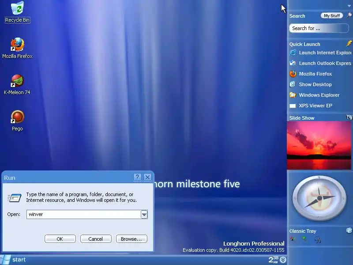This screenshot has width=353, height=265.
Task: Open the Mozilla Firefox sidebar link
Action: tap(315, 74)
